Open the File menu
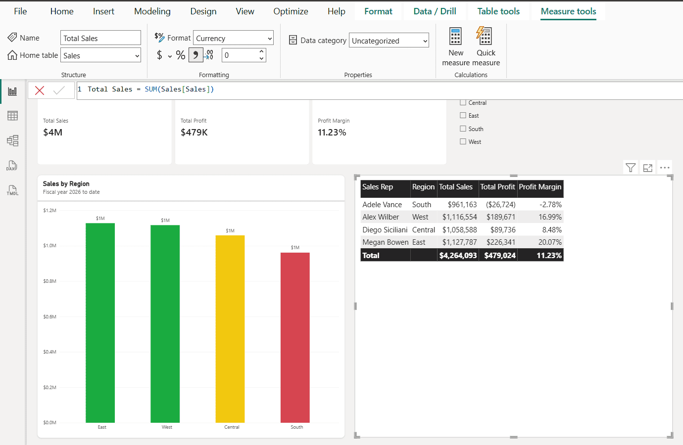This screenshot has height=445, width=683. (20, 11)
